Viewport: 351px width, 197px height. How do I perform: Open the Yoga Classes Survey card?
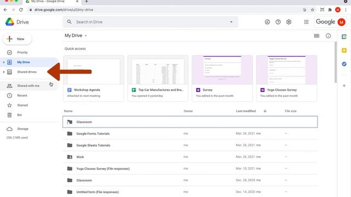286,78
